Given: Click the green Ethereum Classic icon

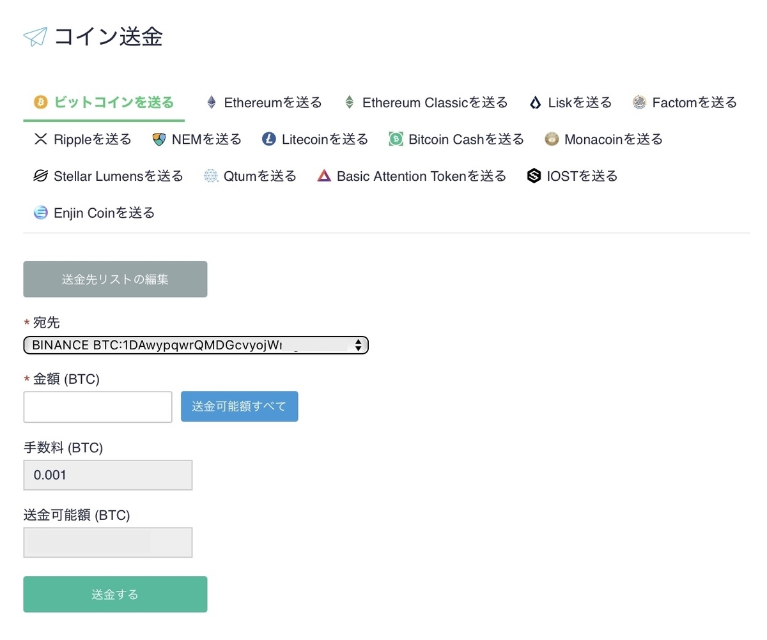Looking at the screenshot, I should click(x=350, y=102).
